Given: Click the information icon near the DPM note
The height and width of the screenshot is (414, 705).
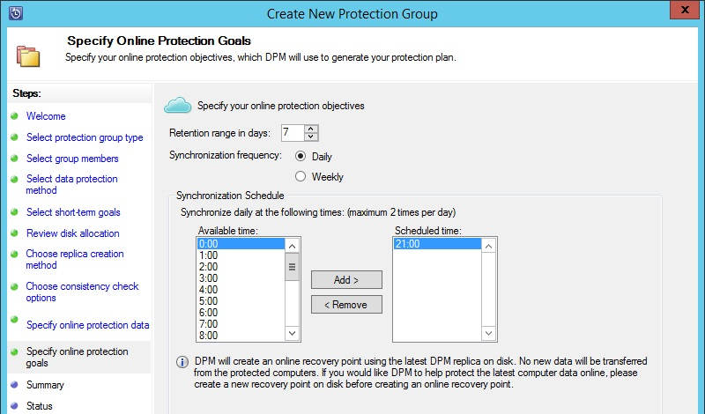Looking at the screenshot, I should 182,361.
